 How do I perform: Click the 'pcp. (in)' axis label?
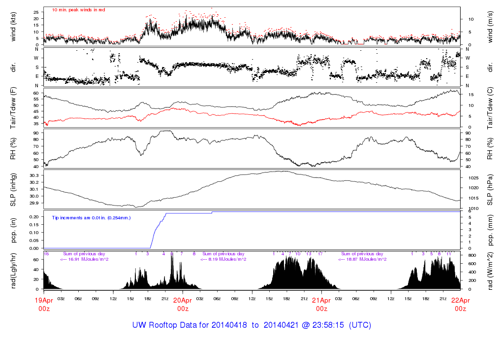[x=13, y=231]
